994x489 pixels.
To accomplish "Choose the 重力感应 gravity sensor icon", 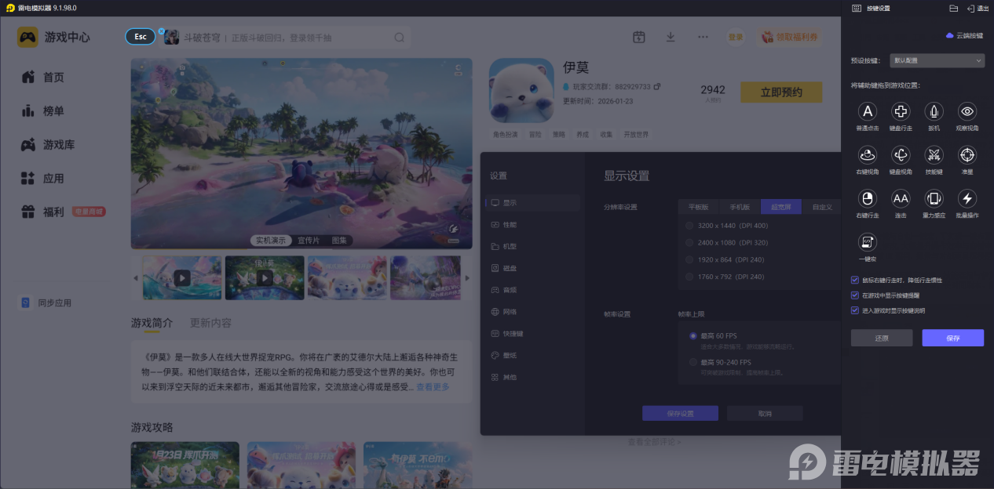I will coord(934,198).
